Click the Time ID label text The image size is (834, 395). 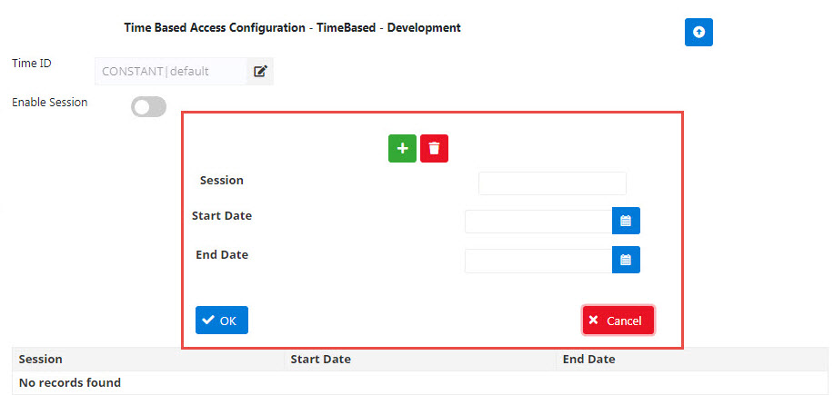(x=32, y=63)
